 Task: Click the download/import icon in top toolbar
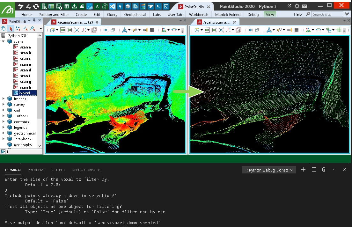tap(74, 6)
